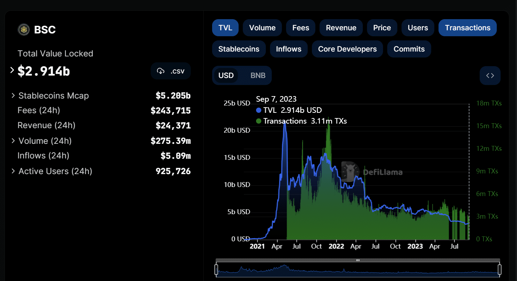This screenshot has height=281, width=517.
Task: Expand the Volume (24h) row
Action: click(x=13, y=141)
